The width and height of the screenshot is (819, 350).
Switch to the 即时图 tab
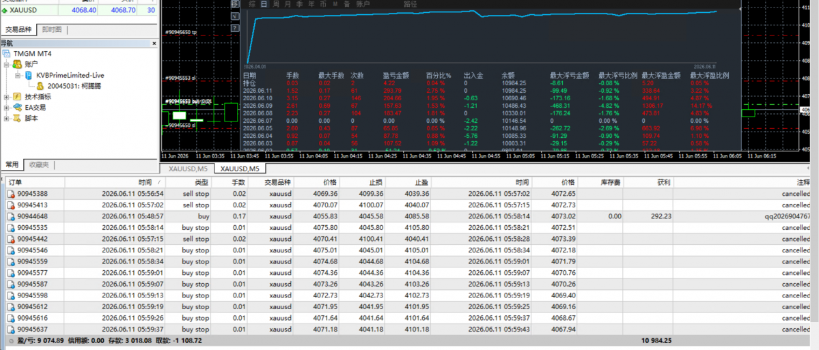(52, 30)
